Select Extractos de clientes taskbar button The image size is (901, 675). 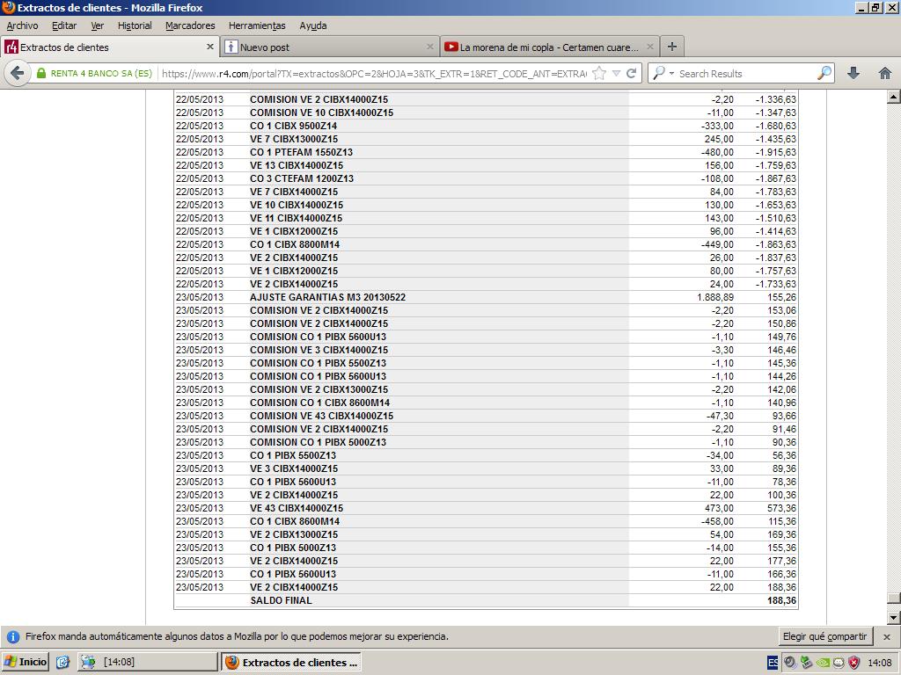[x=290, y=662]
